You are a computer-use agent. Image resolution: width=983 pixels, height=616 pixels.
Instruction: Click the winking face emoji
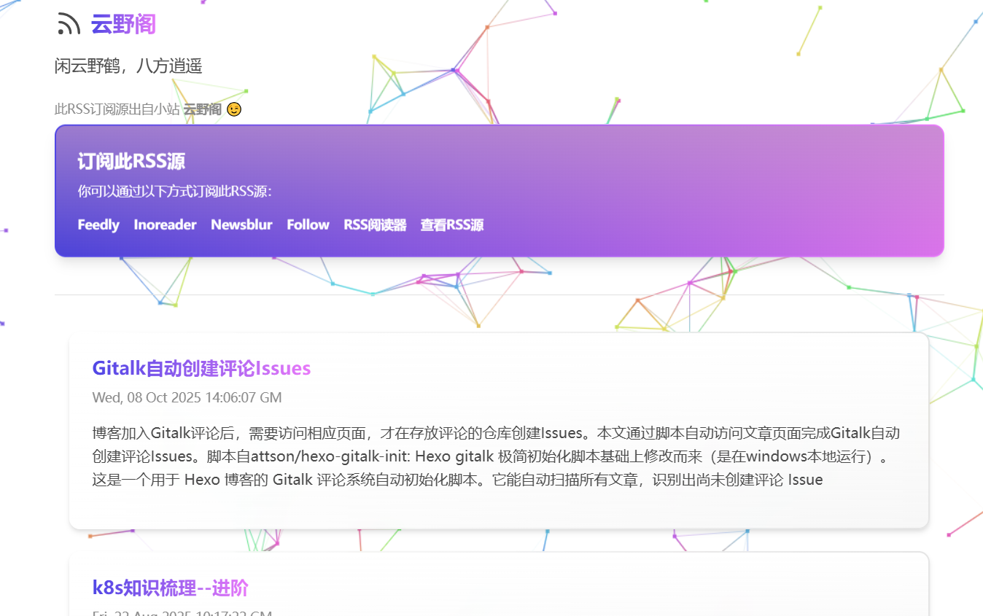234,109
